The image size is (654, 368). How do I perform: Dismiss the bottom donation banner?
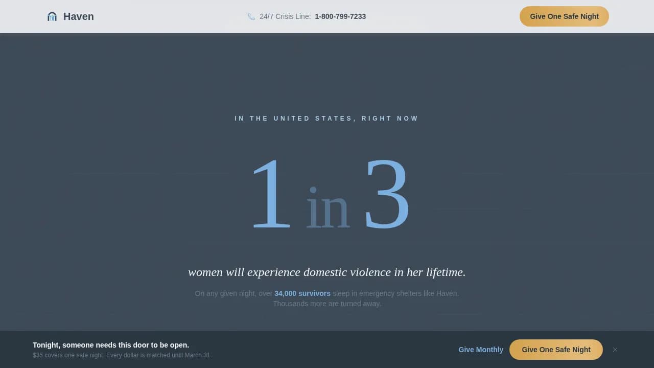pyautogui.click(x=615, y=350)
